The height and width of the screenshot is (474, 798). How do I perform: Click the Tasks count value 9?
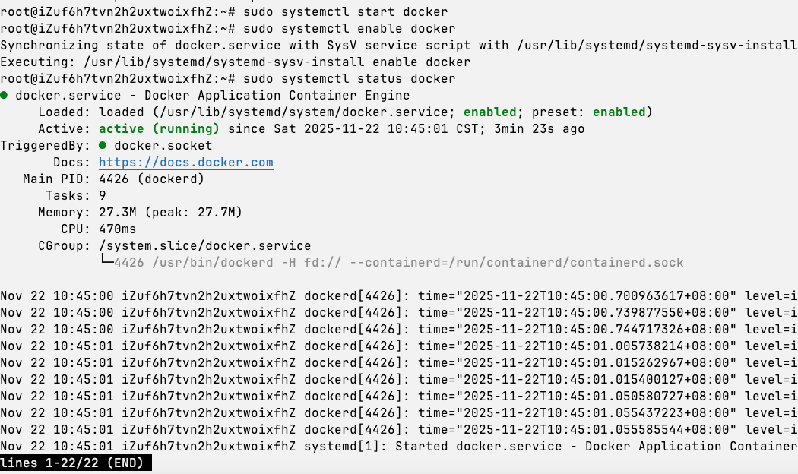pyautogui.click(x=103, y=195)
